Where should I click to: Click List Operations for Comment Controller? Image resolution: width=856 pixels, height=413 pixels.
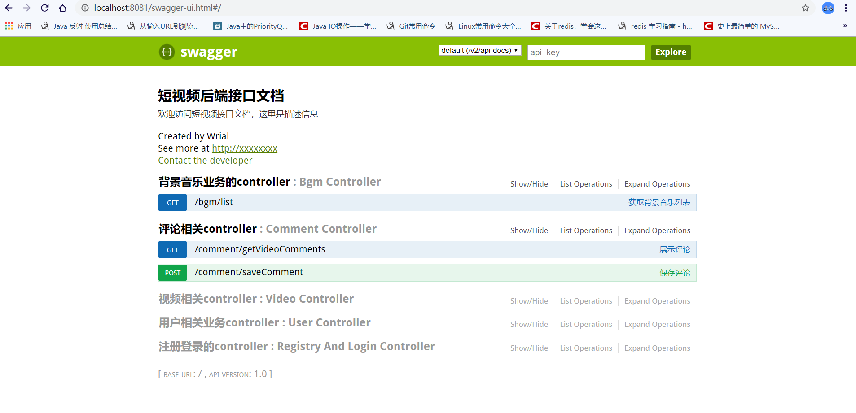(x=586, y=230)
